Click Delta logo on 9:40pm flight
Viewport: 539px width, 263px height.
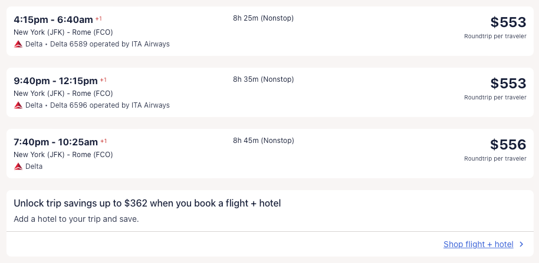[18, 105]
